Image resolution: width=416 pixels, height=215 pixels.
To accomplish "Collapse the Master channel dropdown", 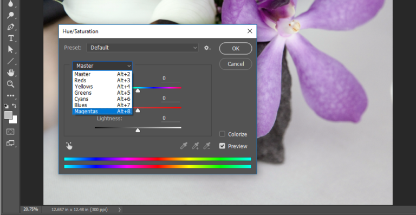I will coord(102,66).
